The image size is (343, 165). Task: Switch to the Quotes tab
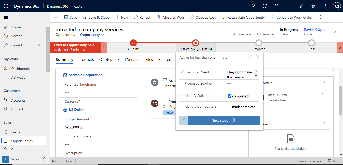tap(106, 60)
